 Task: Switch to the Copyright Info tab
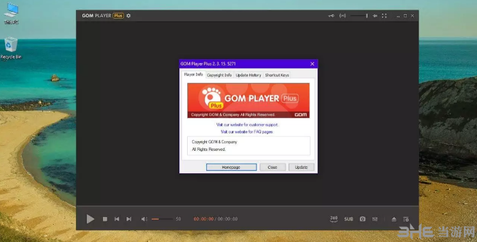click(219, 75)
